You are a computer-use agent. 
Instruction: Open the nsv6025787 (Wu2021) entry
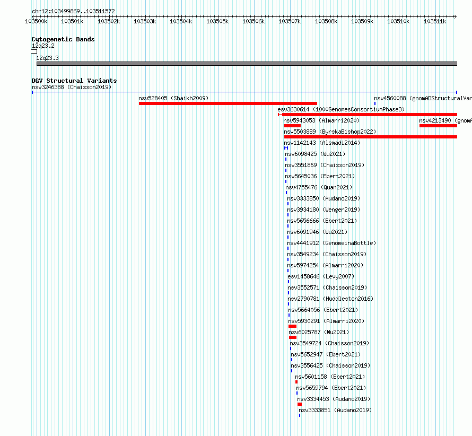coord(319,332)
